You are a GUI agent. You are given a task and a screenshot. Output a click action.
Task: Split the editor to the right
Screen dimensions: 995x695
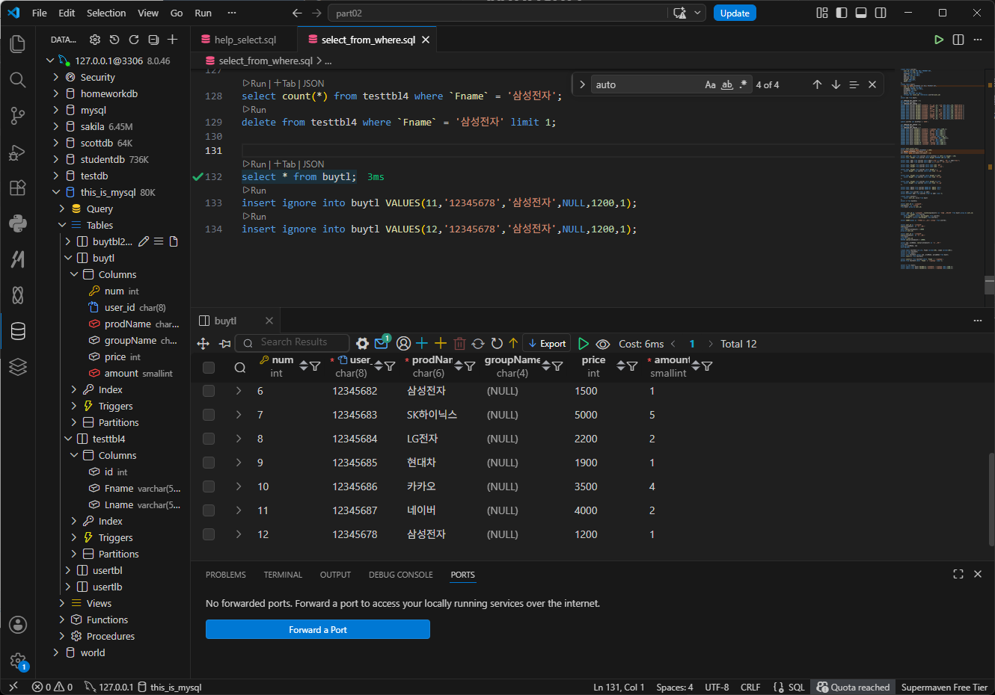tap(958, 40)
